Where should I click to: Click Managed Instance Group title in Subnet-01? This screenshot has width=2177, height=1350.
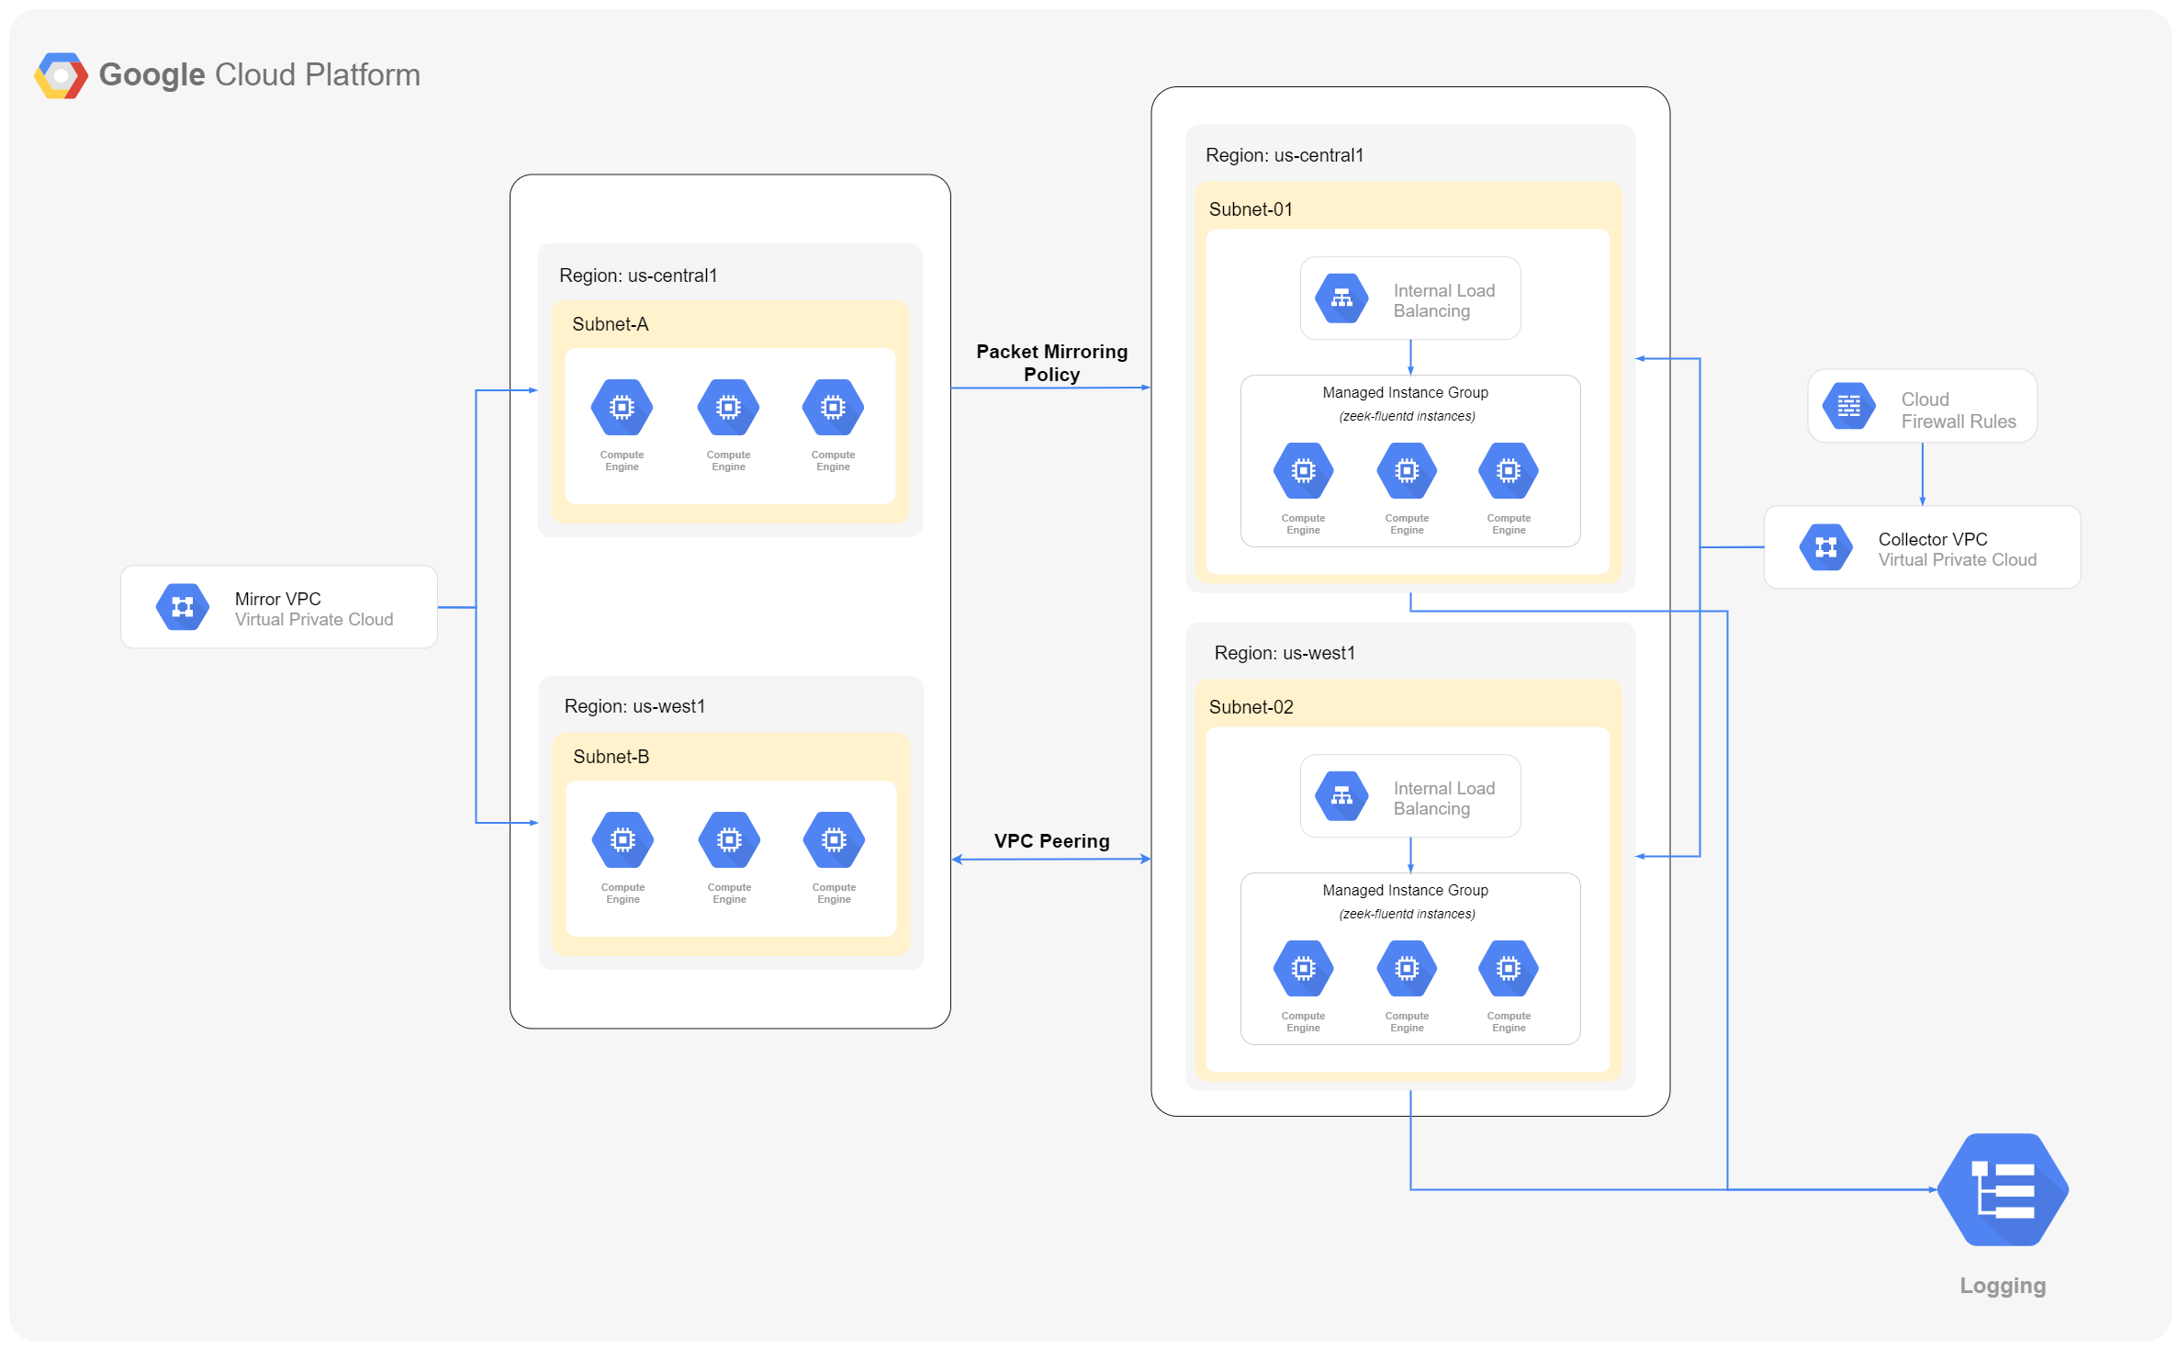click(1405, 392)
